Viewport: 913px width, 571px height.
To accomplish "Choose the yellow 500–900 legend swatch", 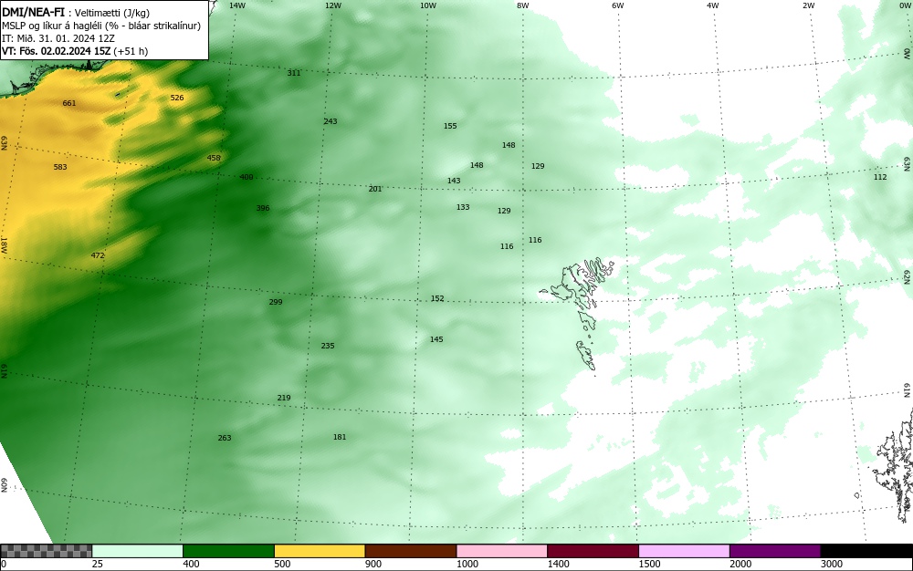I will coord(320,551).
